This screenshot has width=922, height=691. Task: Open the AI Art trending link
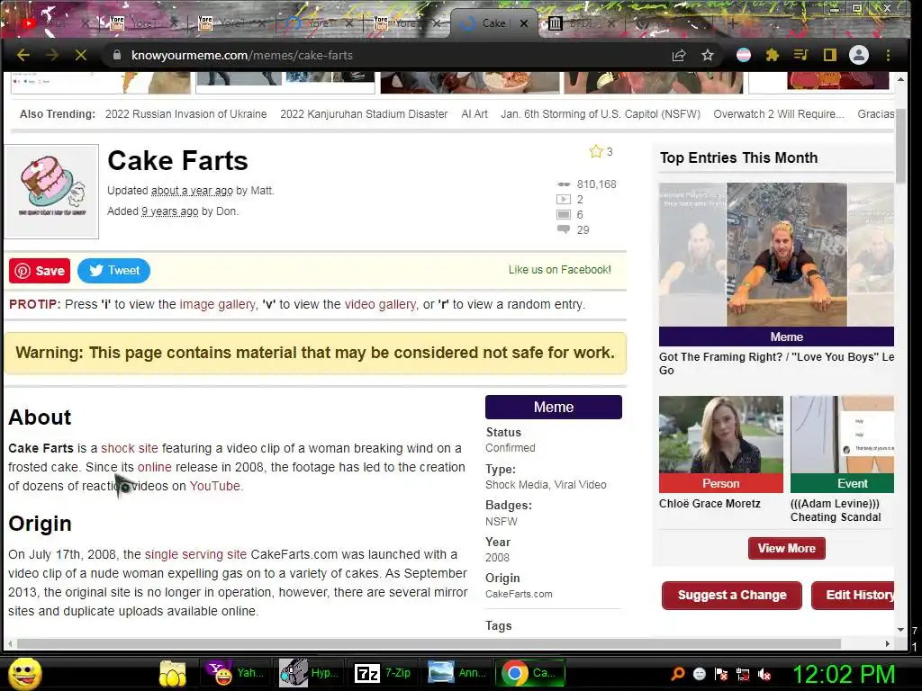475,114
